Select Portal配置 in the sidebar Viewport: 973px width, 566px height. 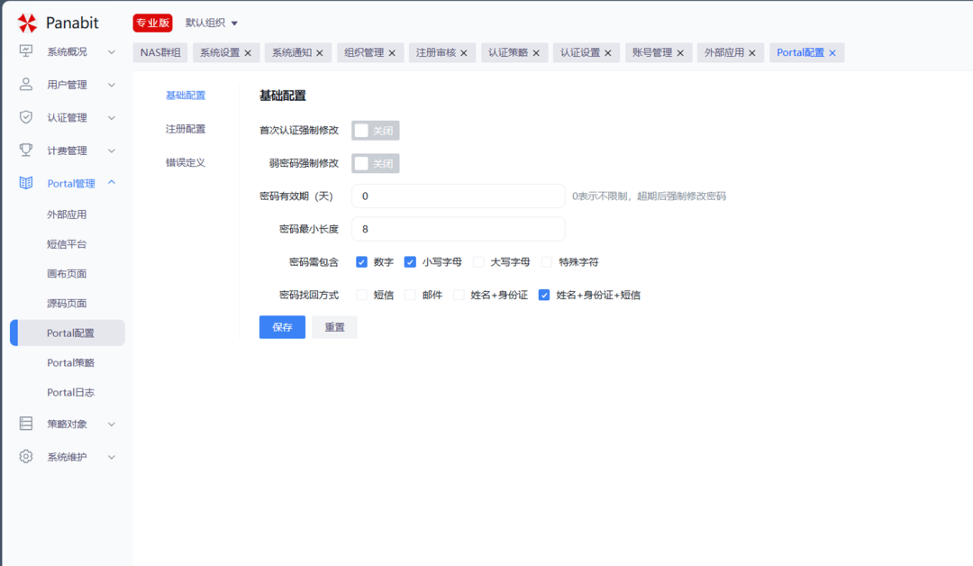68,333
